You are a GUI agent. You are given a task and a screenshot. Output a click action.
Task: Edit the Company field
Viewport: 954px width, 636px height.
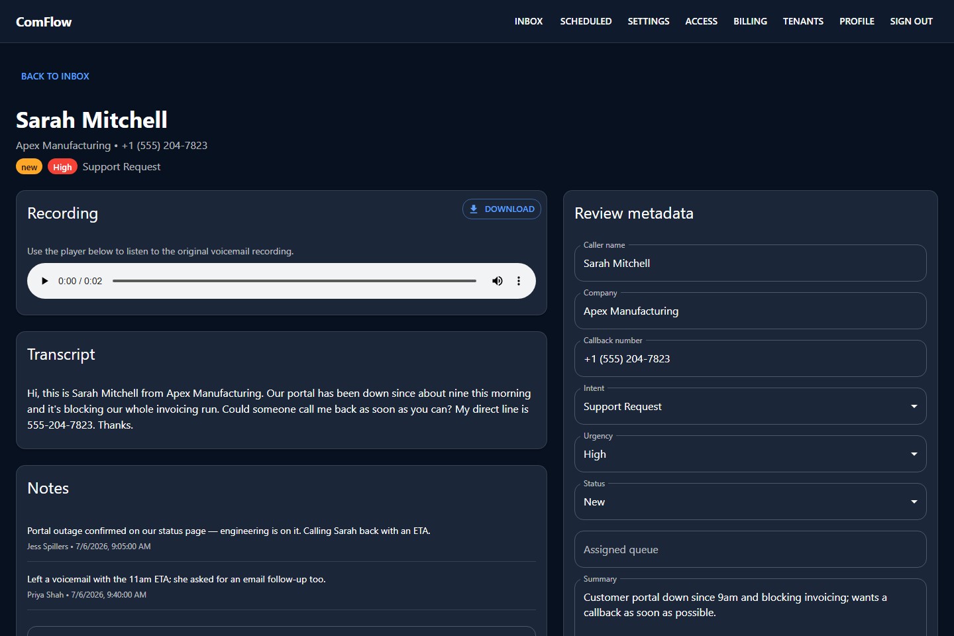750,311
